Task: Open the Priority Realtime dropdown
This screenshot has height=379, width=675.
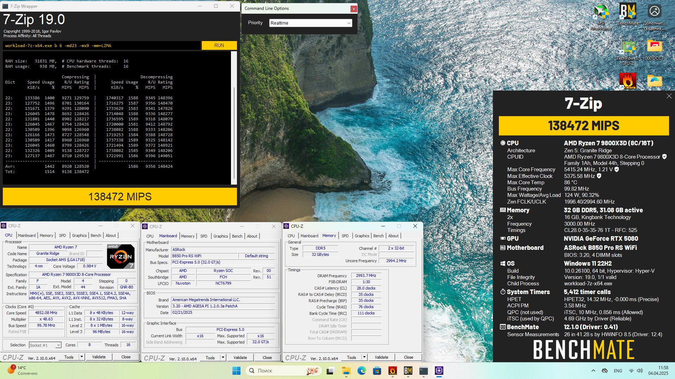Action: tap(310, 23)
